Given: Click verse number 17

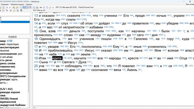Looking at the screenshot, I should (36, 47).
